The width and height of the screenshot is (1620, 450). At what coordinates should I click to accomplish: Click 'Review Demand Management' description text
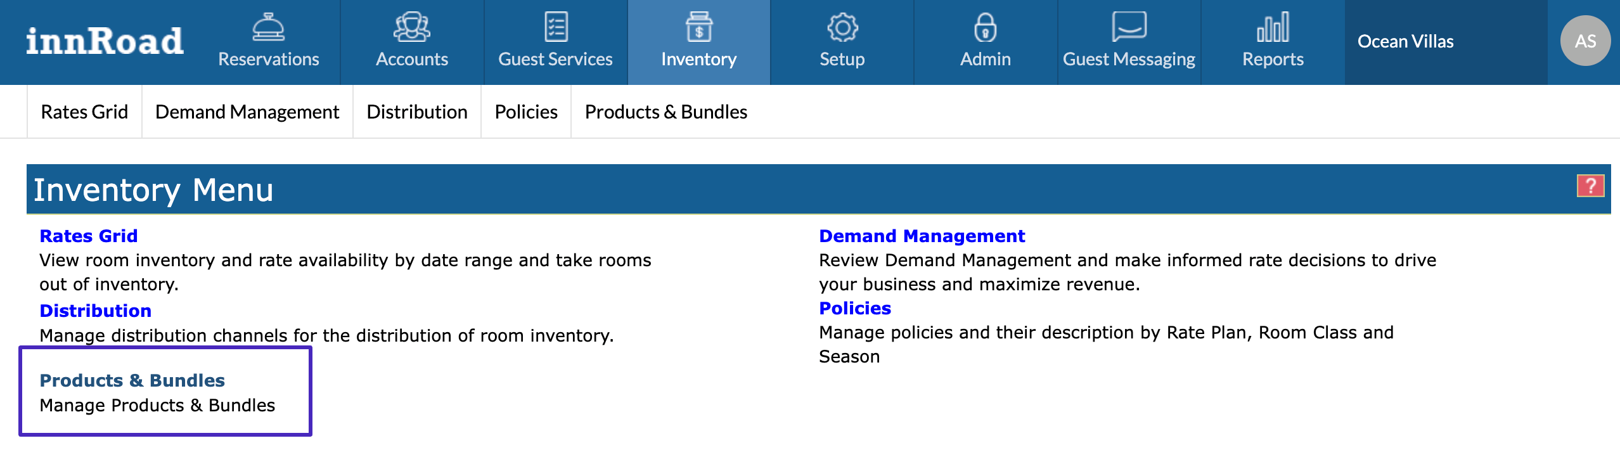(1128, 273)
